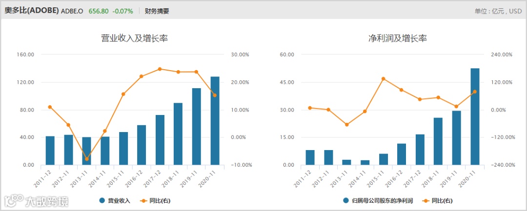Screen dimensions: 527x211
Task: Select the 240.00% right axis label
Action: click(501, 55)
